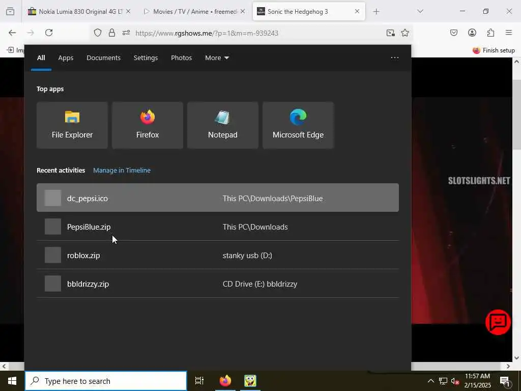The height and width of the screenshot is (391, 521).
Task: Open File Explorer from Top apps
Action: point(72,125)
